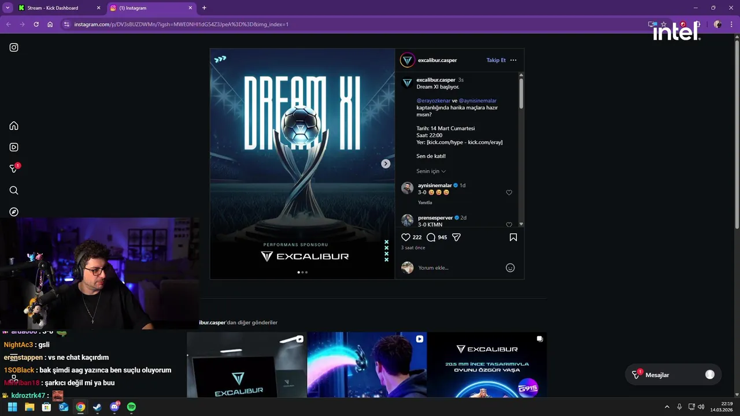Open a new browser tab

click(x=204, y=8)
